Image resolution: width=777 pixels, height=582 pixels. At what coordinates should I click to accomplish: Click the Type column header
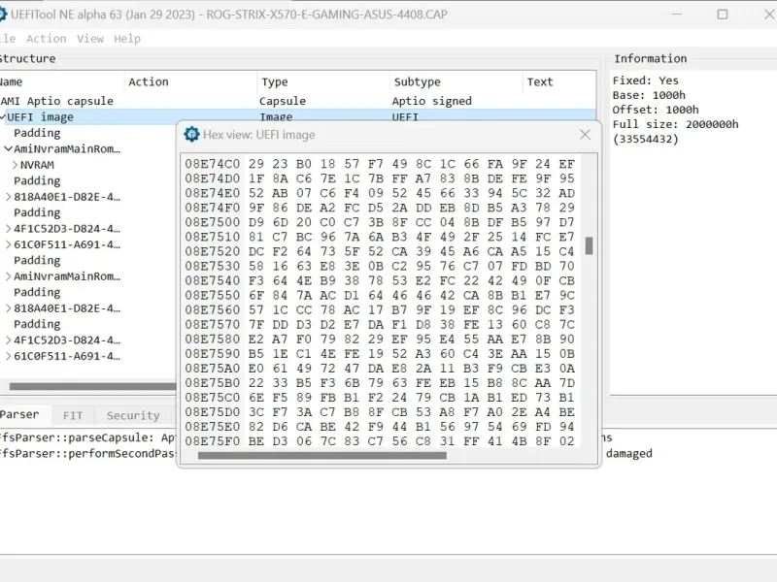[x=323, y=81]
